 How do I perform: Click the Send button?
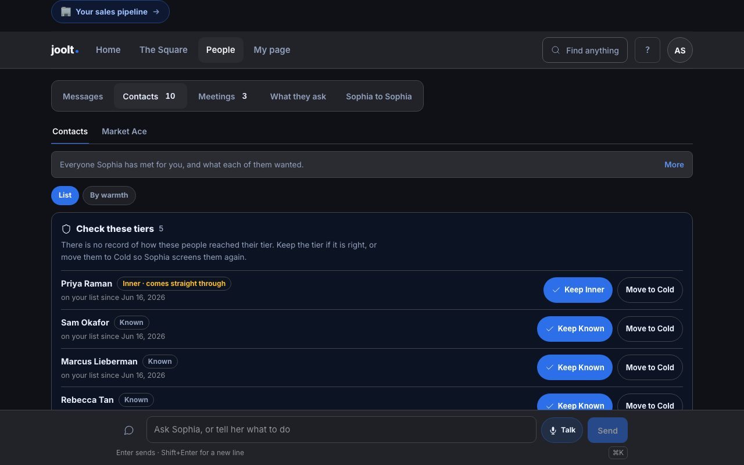click(x=607, y=430)
